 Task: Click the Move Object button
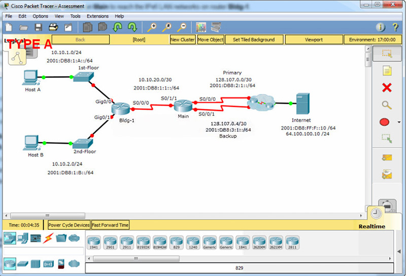click(211, 40)
